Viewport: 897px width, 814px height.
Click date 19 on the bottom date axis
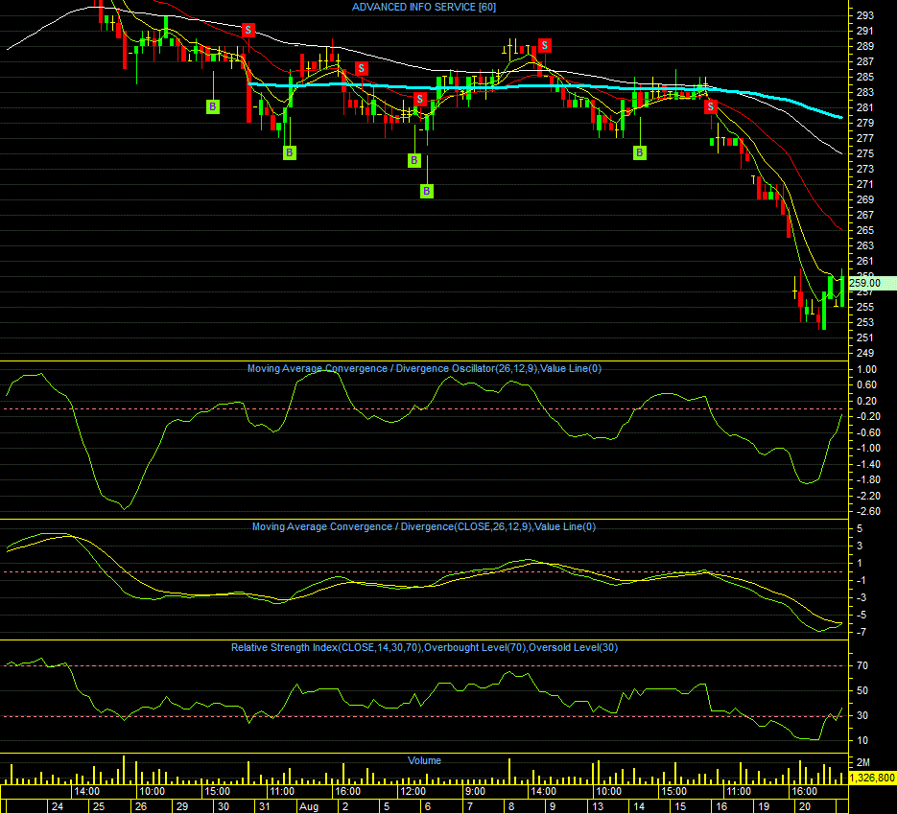coord(764,806)
